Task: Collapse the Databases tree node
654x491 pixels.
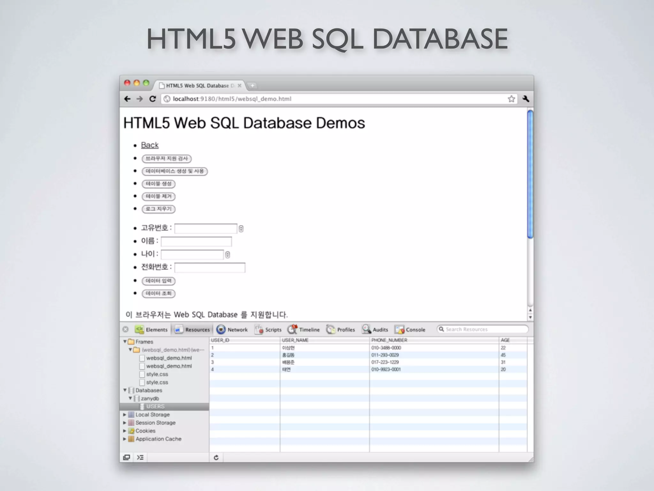Action: (x=125, y=390)
